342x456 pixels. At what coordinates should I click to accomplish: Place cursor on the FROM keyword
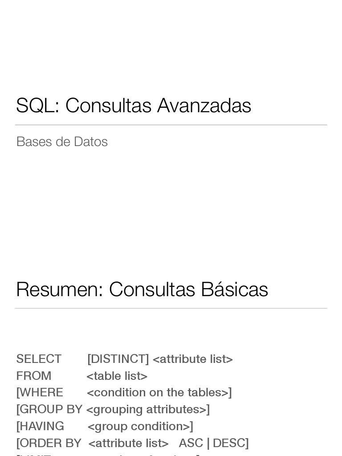(34, 376)
